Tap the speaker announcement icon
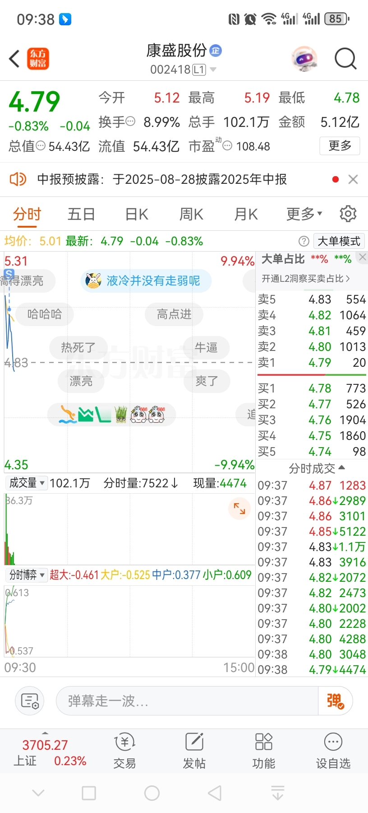The width and height of the screenshot is (368, 813). (18, 179)
